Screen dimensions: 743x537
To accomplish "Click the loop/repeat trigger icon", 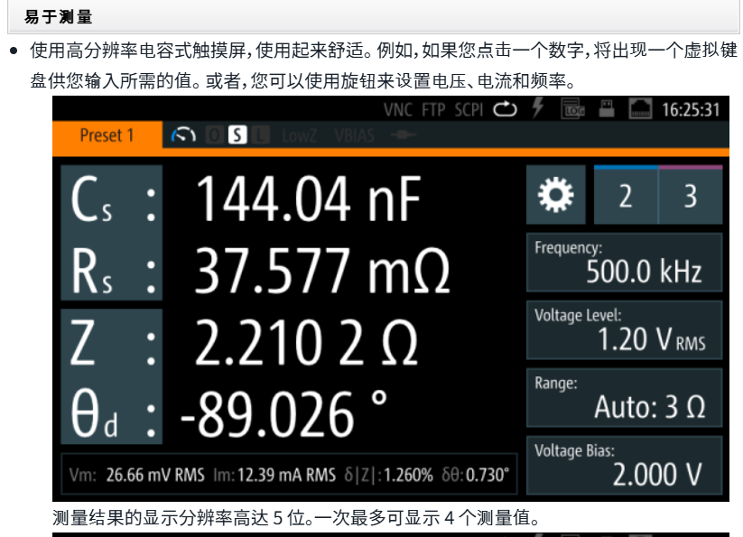I will tap(504, 109).
